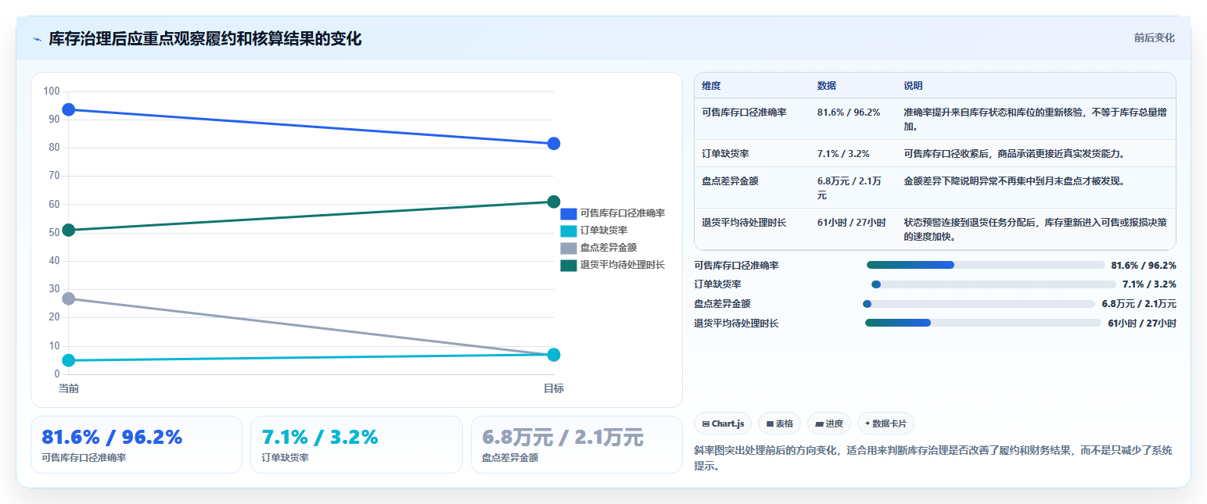The width and height of the screenshot is (1207, 504).
Task: Click the explanation about 状态预警连接到退货任务
Action: point(1036,229)
